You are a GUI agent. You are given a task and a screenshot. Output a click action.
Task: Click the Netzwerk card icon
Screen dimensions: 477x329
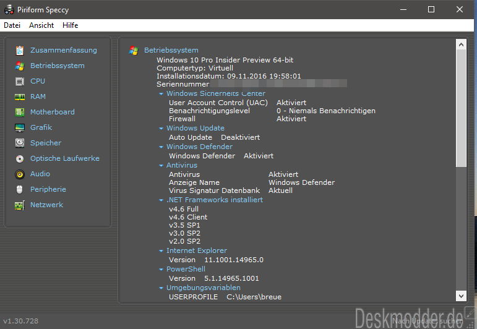[x=20, y=205]
